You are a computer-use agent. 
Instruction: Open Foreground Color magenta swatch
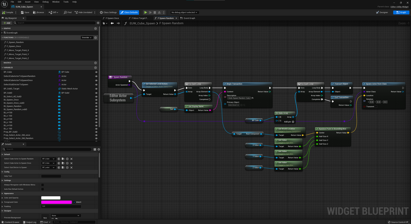57,202
